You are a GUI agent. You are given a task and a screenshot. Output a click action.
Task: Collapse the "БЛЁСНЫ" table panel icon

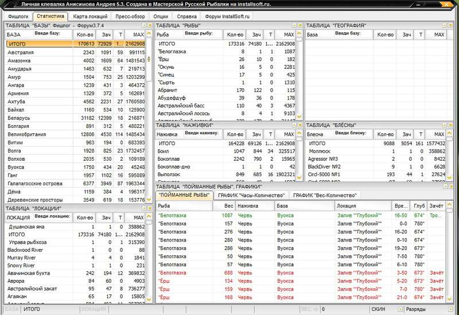point(445,125)
